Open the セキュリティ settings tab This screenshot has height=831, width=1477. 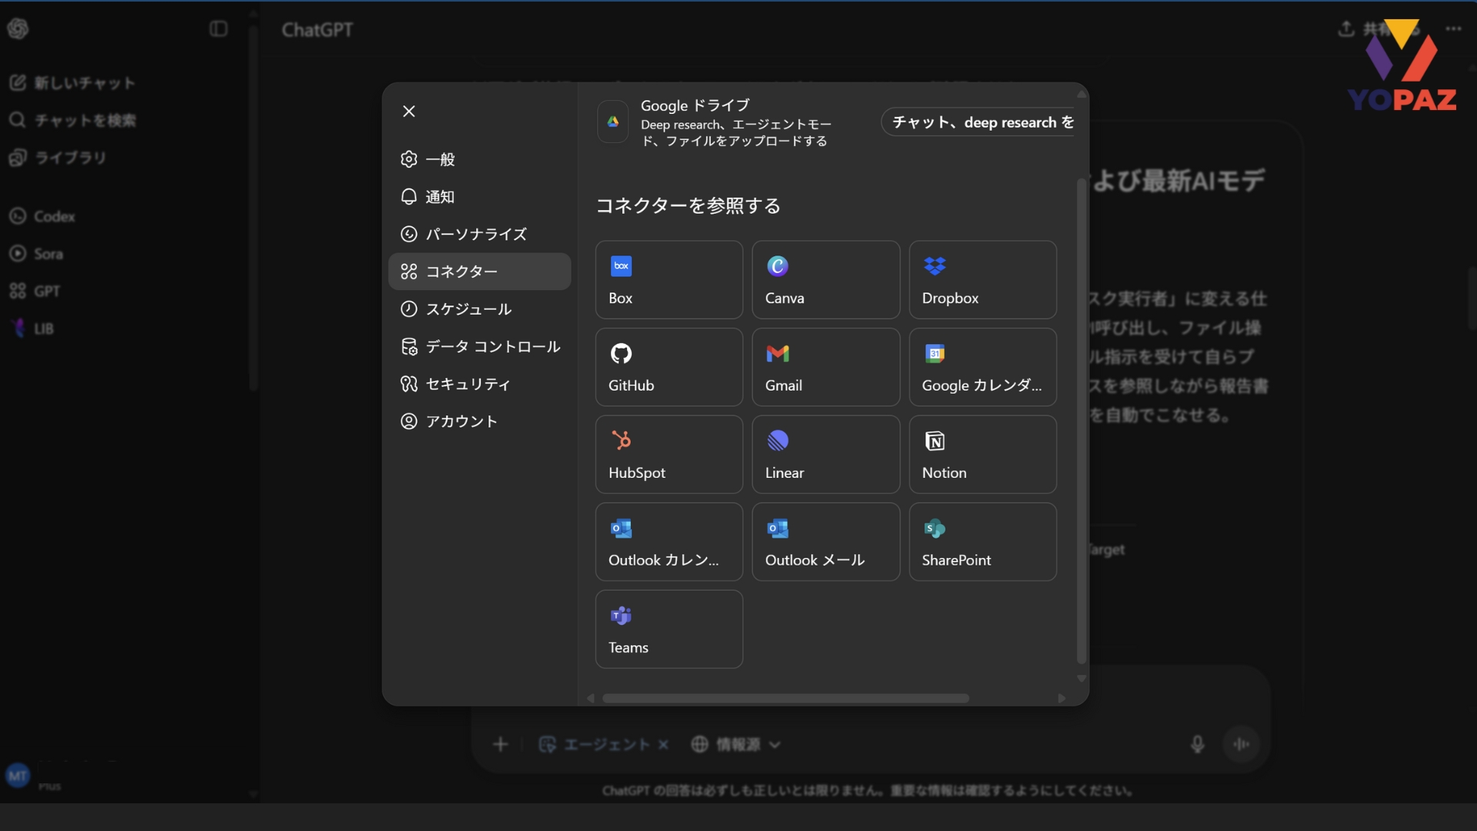coord(479,384)
